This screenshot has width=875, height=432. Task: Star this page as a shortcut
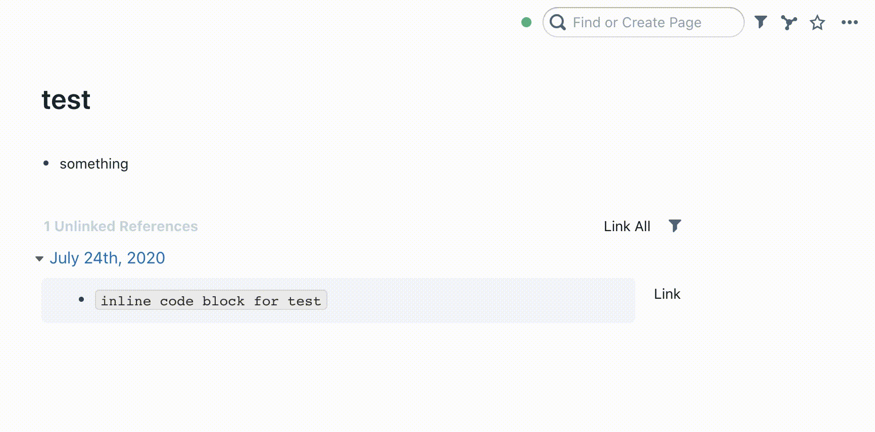coord(817,22)
